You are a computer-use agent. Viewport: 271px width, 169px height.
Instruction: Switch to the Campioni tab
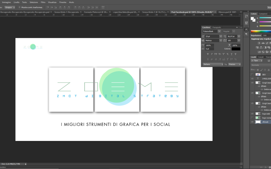coord(263,14)
